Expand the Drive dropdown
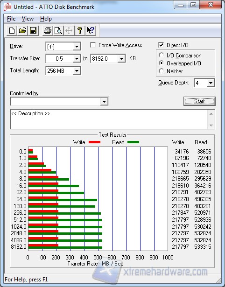225x287 pixels. [77, 47]
